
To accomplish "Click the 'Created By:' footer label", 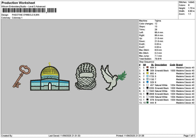I will coord(7,136).
